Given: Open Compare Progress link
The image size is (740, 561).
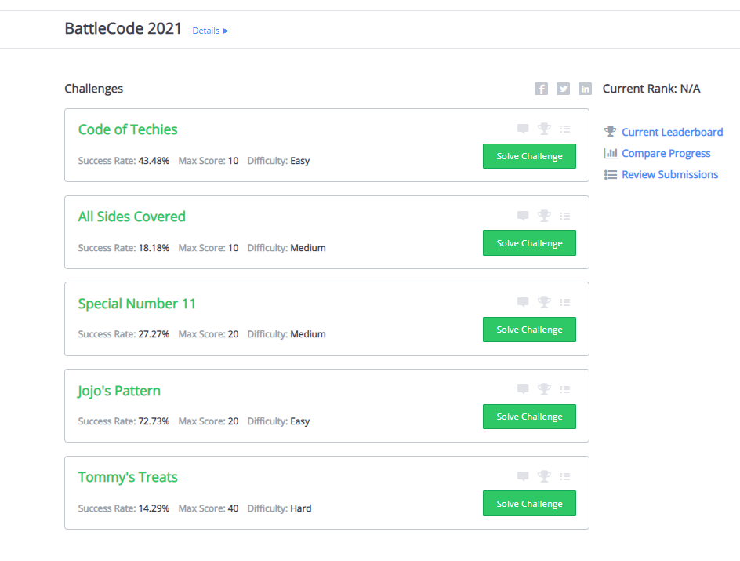Looking at the screenshot, I should pos(666,153).
